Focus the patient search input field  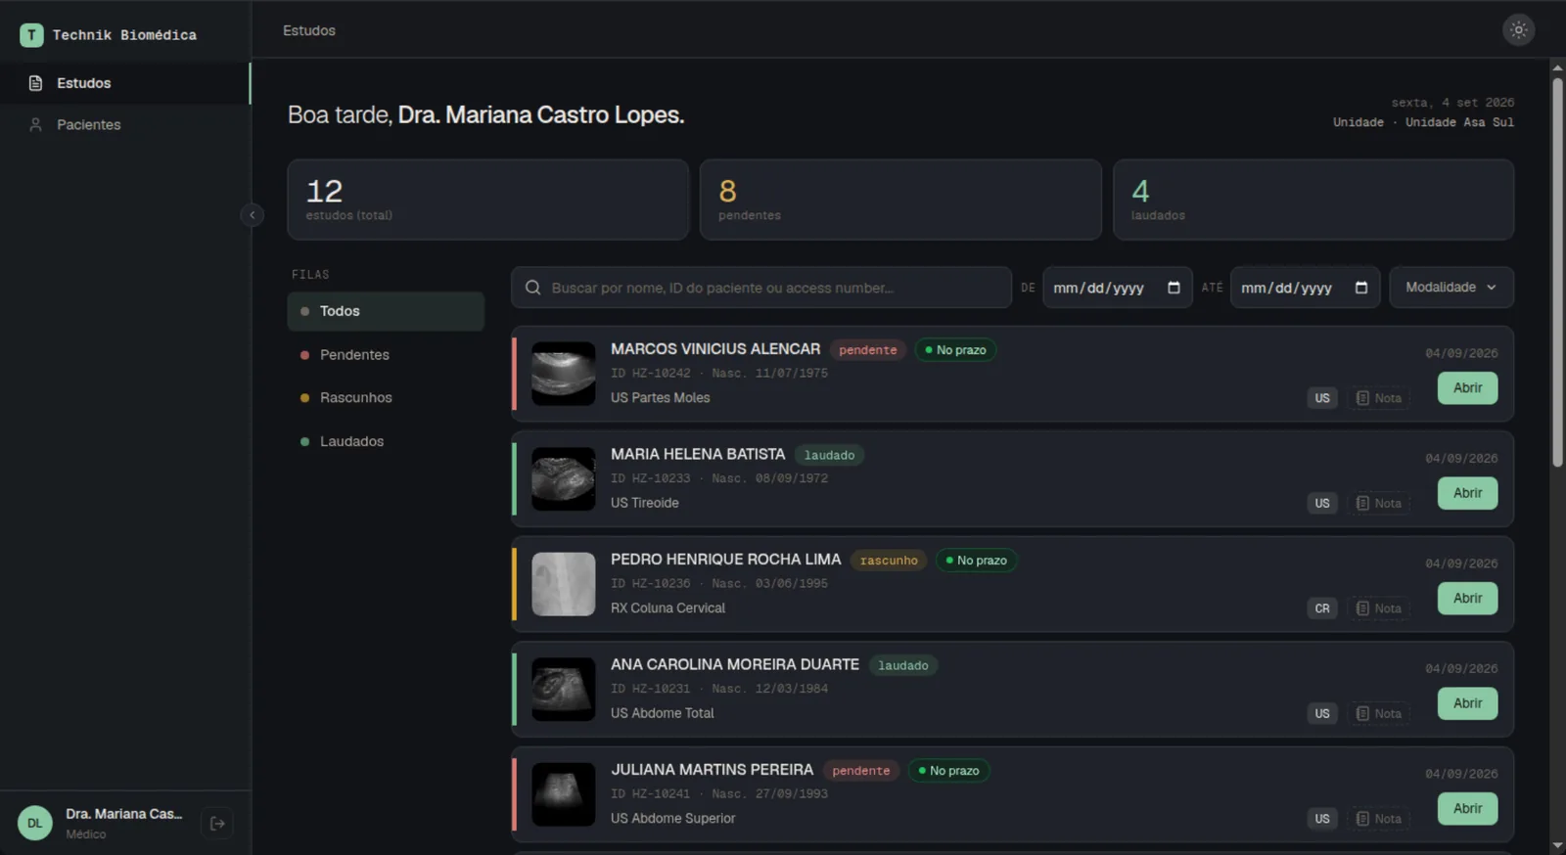(761, 288)
